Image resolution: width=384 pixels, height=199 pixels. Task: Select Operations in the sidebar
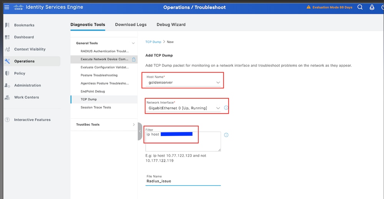point(32,61)
